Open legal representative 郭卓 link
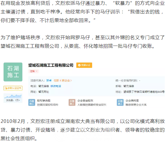 pos(49,81)
